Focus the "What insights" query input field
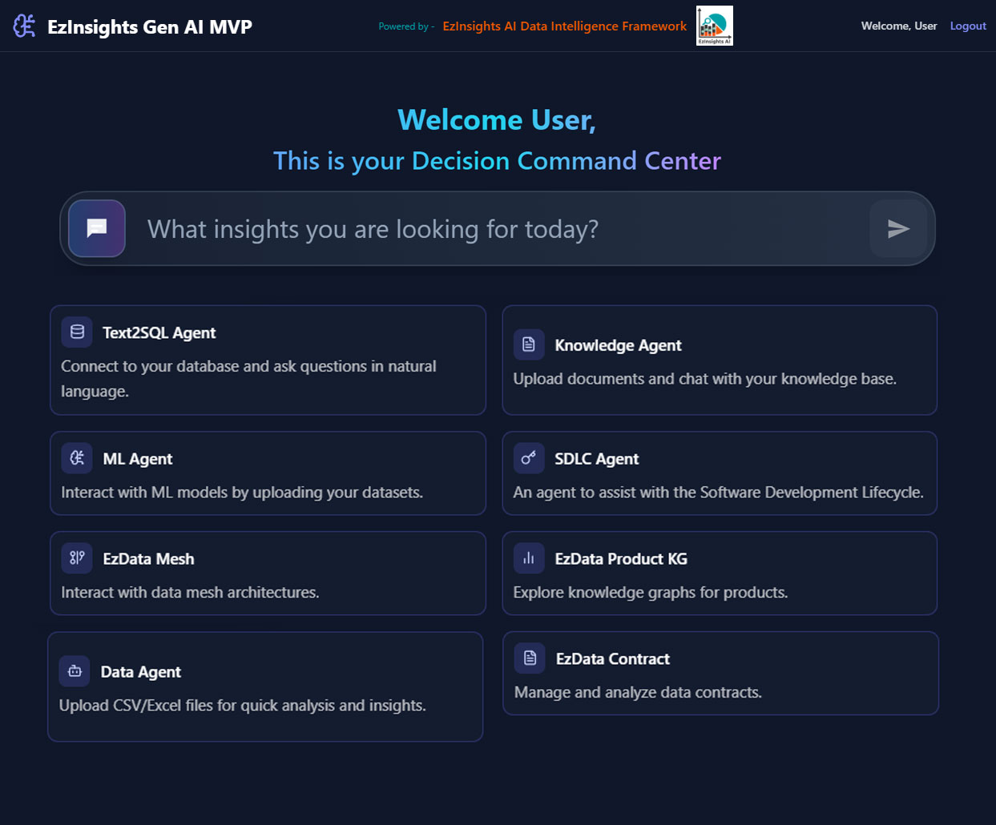 [497, 229]
